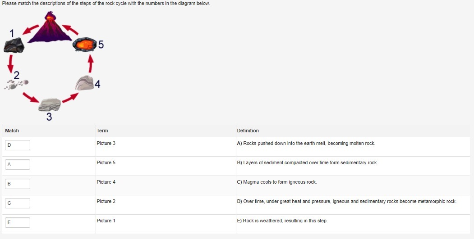
Task: Click the match input box for Picture 1
Action: pyautogui.click(x=18, y=222)
